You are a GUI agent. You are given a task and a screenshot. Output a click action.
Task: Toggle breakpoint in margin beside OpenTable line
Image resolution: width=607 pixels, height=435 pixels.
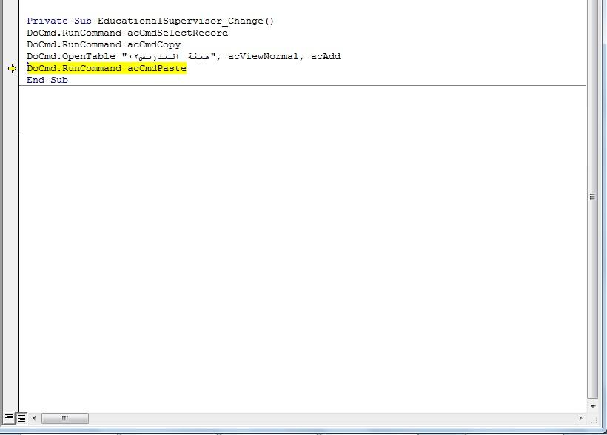click(12, 56)
